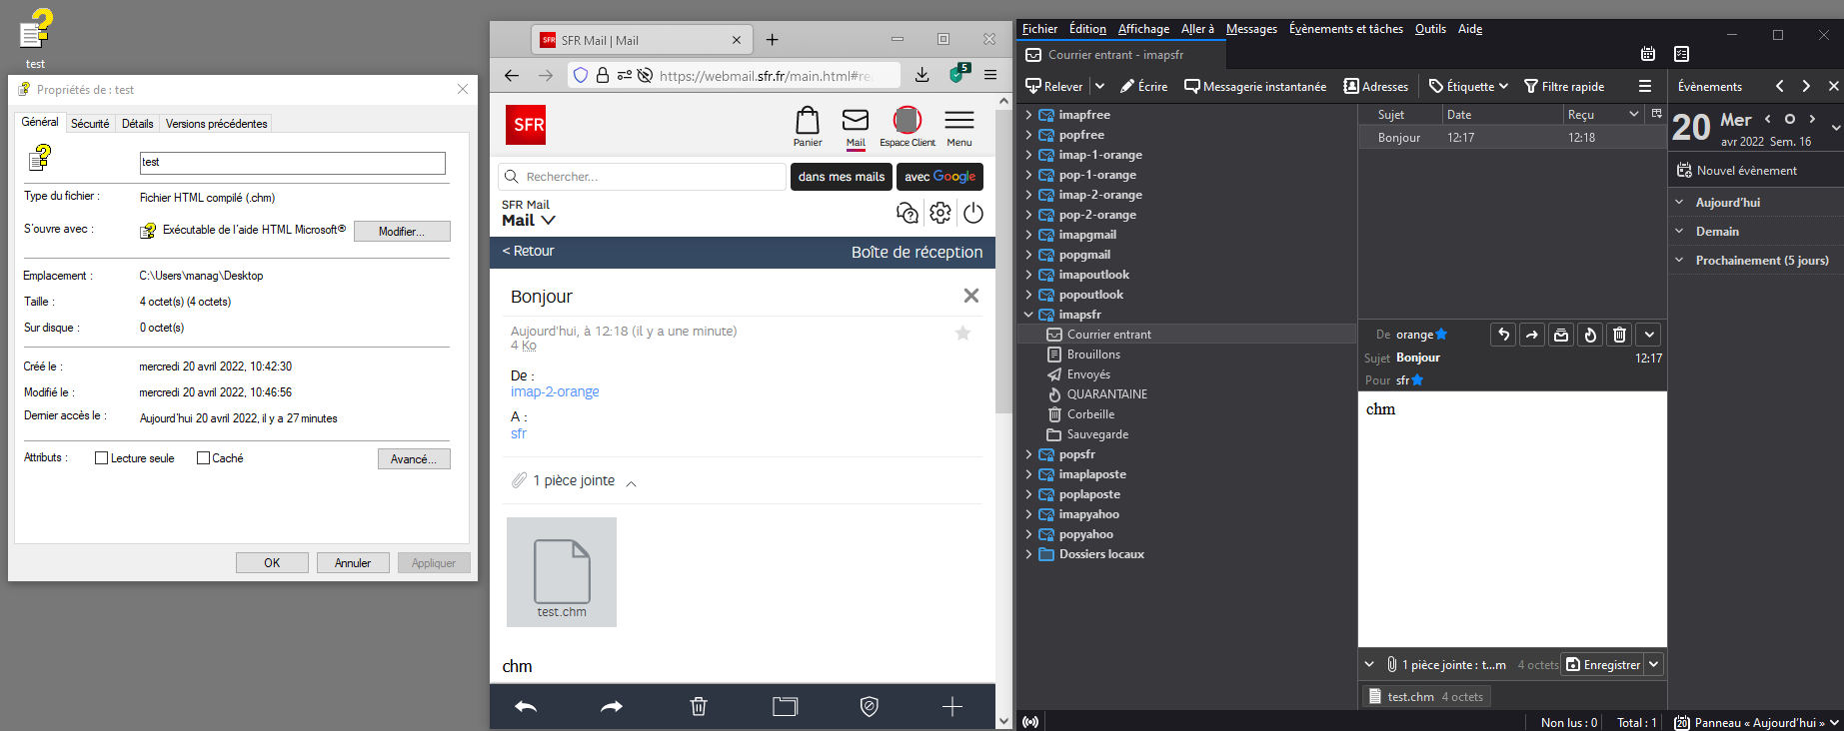Switch to Détails tab
1844x731 pixels.
click(x=138, y=124)
